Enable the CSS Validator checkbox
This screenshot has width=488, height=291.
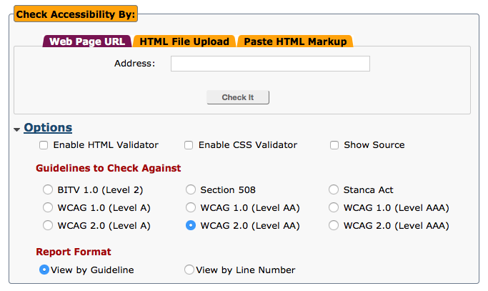[189, 145]
